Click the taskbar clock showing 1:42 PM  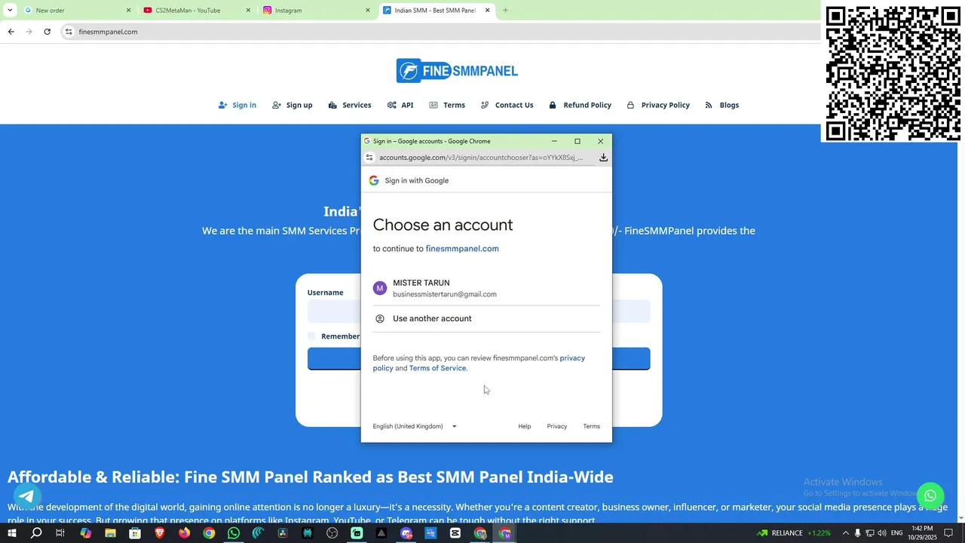(922, 533)
